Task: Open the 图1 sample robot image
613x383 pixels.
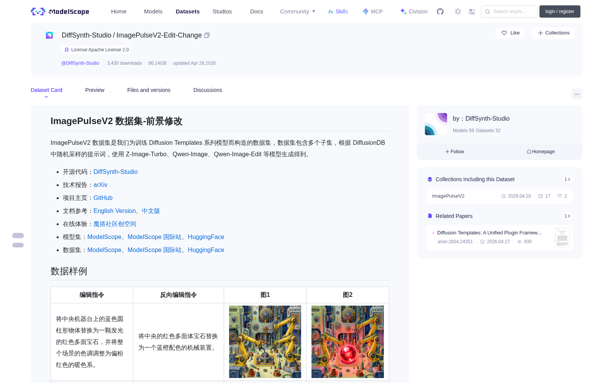Action: tap(265, 342)
